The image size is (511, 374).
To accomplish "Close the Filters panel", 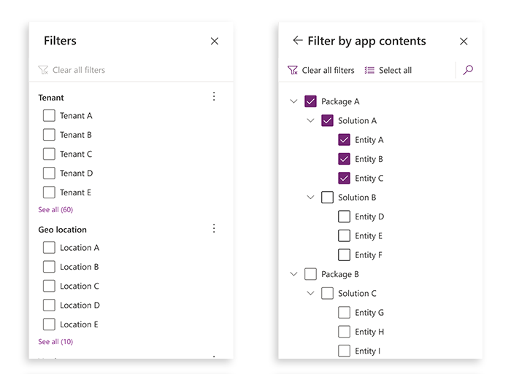I will click(215, 41).
